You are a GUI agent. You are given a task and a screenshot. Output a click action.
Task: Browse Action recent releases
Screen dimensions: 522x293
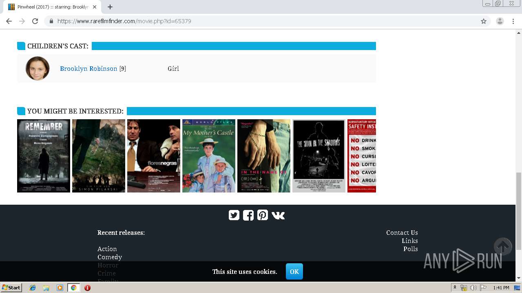107,249
